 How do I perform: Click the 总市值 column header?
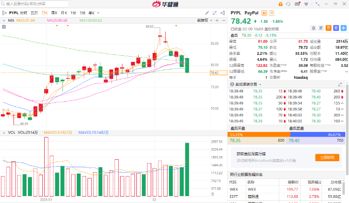pos(336,182)
